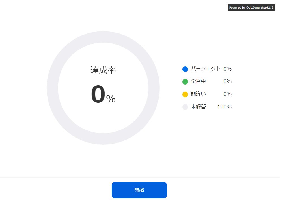
Task: Select the 学習中 legend label
Action: point(198,81)
